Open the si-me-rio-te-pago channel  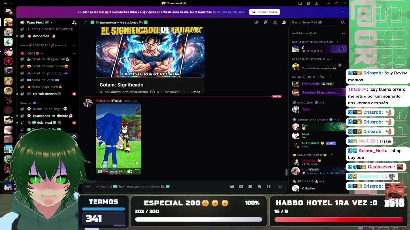(48, 109)
